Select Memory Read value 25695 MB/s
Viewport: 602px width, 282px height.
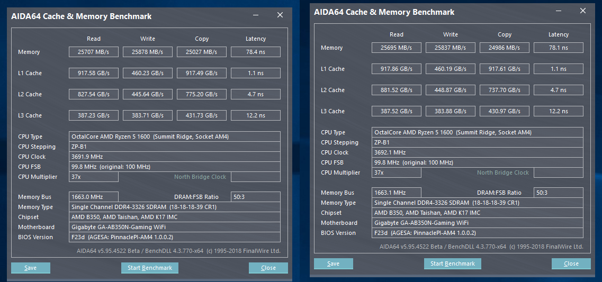coord(397,48)
